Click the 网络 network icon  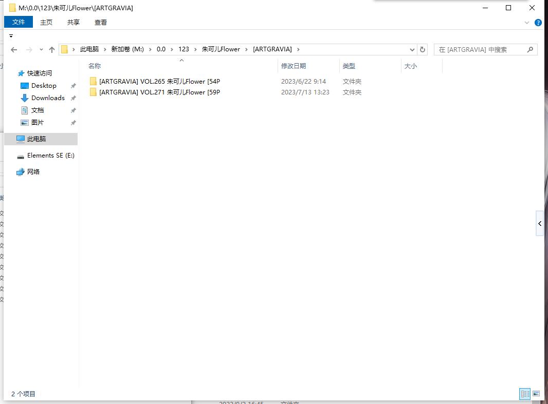point(21,171)
